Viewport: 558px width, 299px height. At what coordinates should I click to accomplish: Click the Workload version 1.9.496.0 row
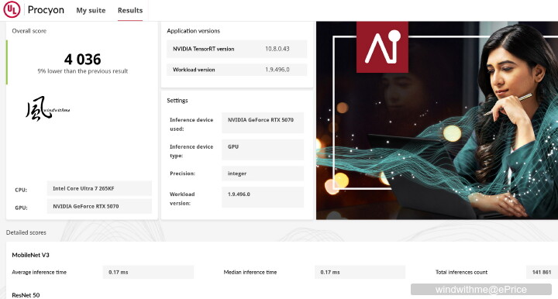[x=236, y=70]
